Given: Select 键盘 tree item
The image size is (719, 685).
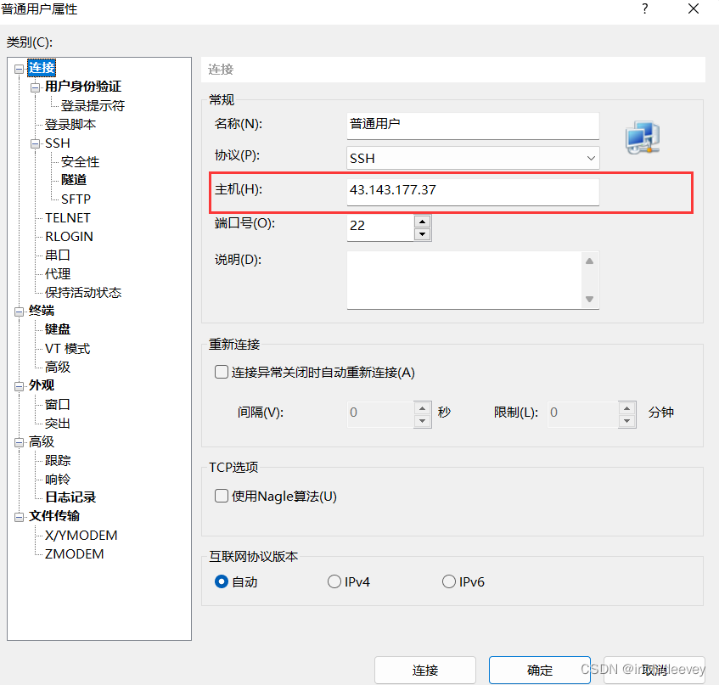Looking at the screenshot, I should [58, 329].
